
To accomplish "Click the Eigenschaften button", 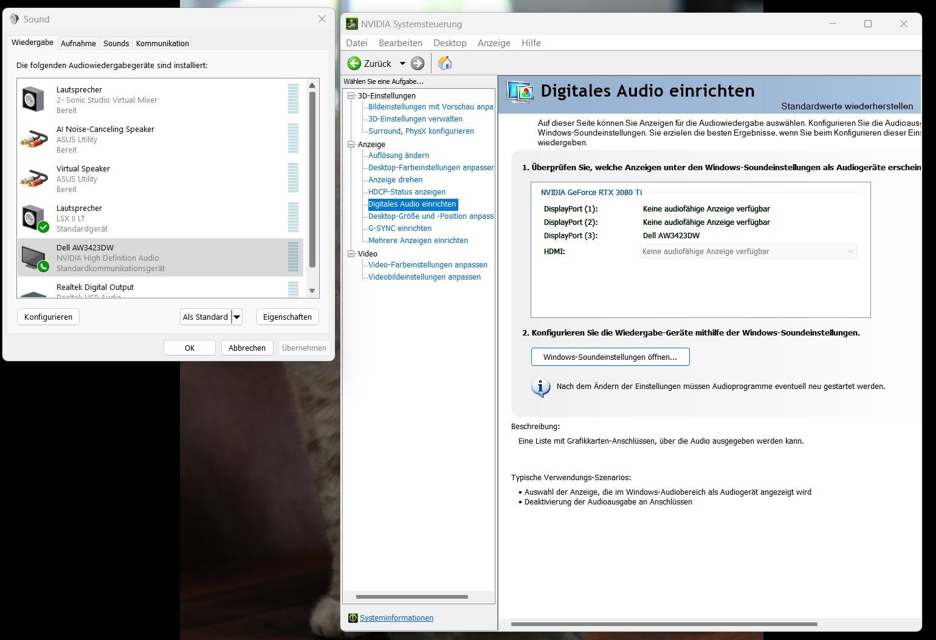I will tap(287, 317).
